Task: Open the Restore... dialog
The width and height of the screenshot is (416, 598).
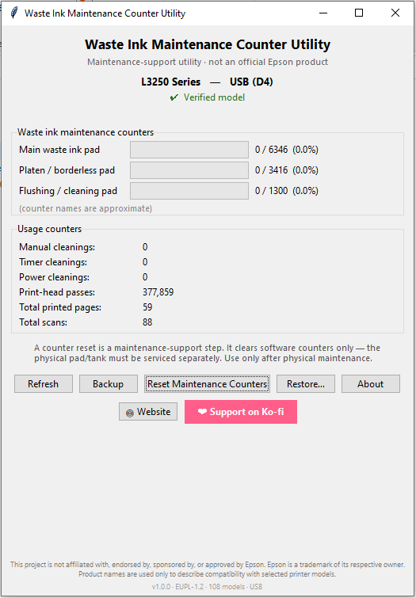Action: (306, 383)
